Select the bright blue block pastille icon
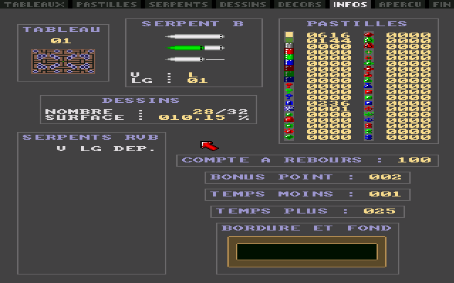 click(289, 62)
